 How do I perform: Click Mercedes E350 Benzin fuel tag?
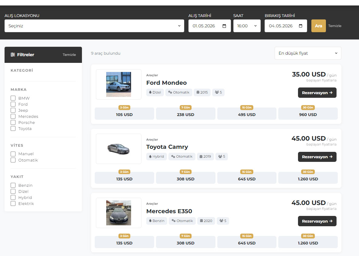pos(157,221)
